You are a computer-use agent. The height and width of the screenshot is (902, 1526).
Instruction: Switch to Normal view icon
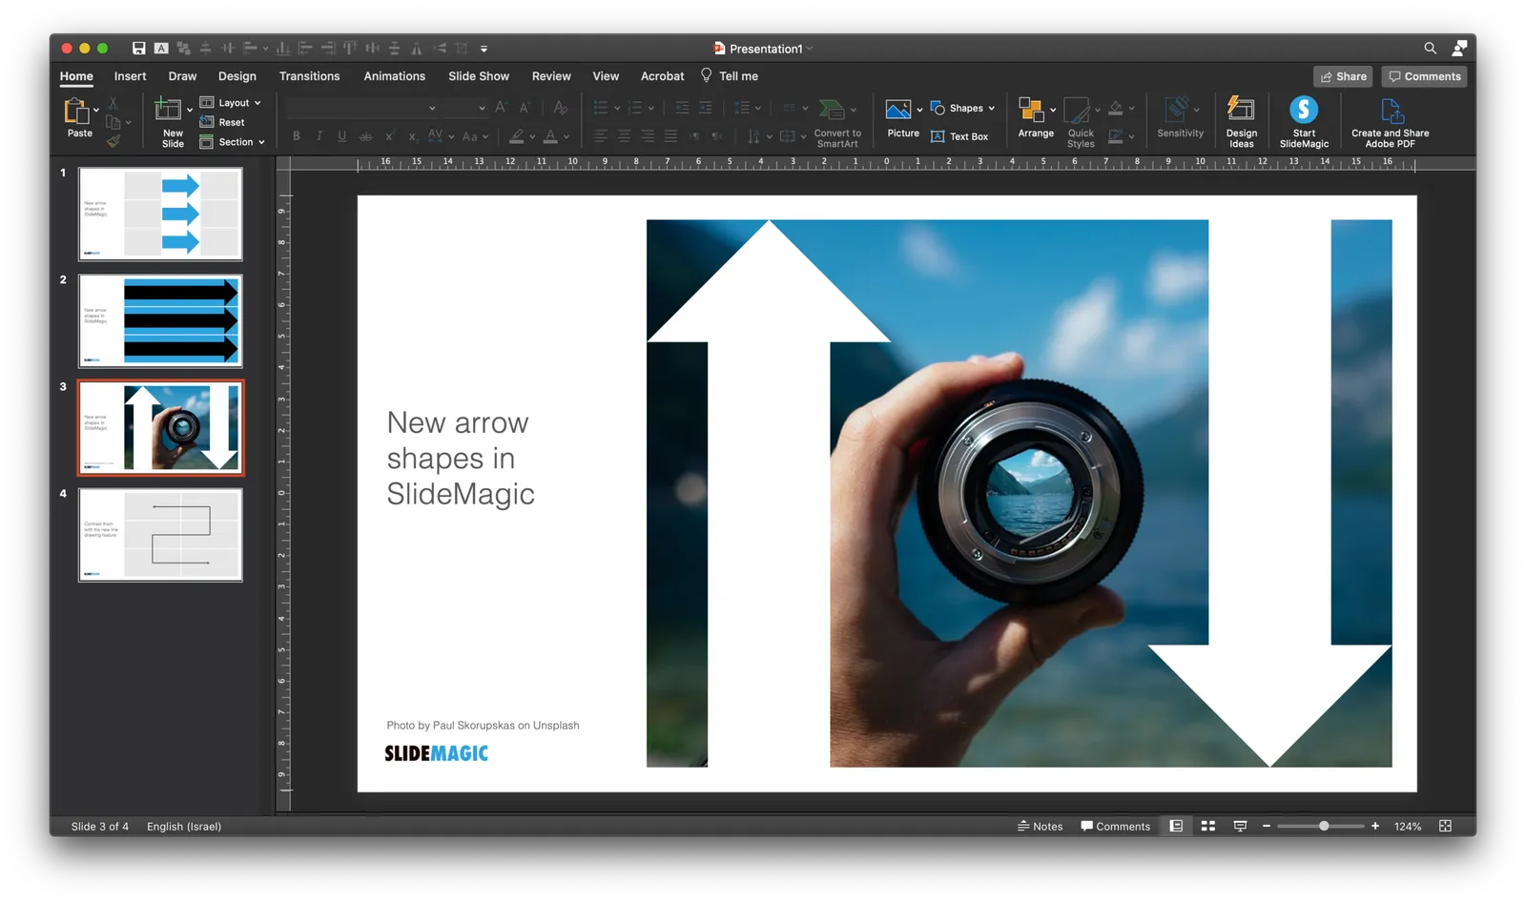pos(1176,826)
